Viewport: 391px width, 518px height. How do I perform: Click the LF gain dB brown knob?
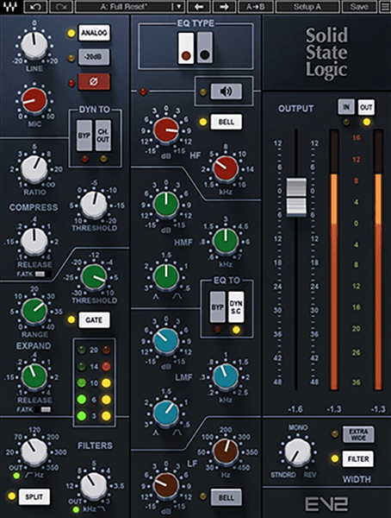(x=166, y=485)
